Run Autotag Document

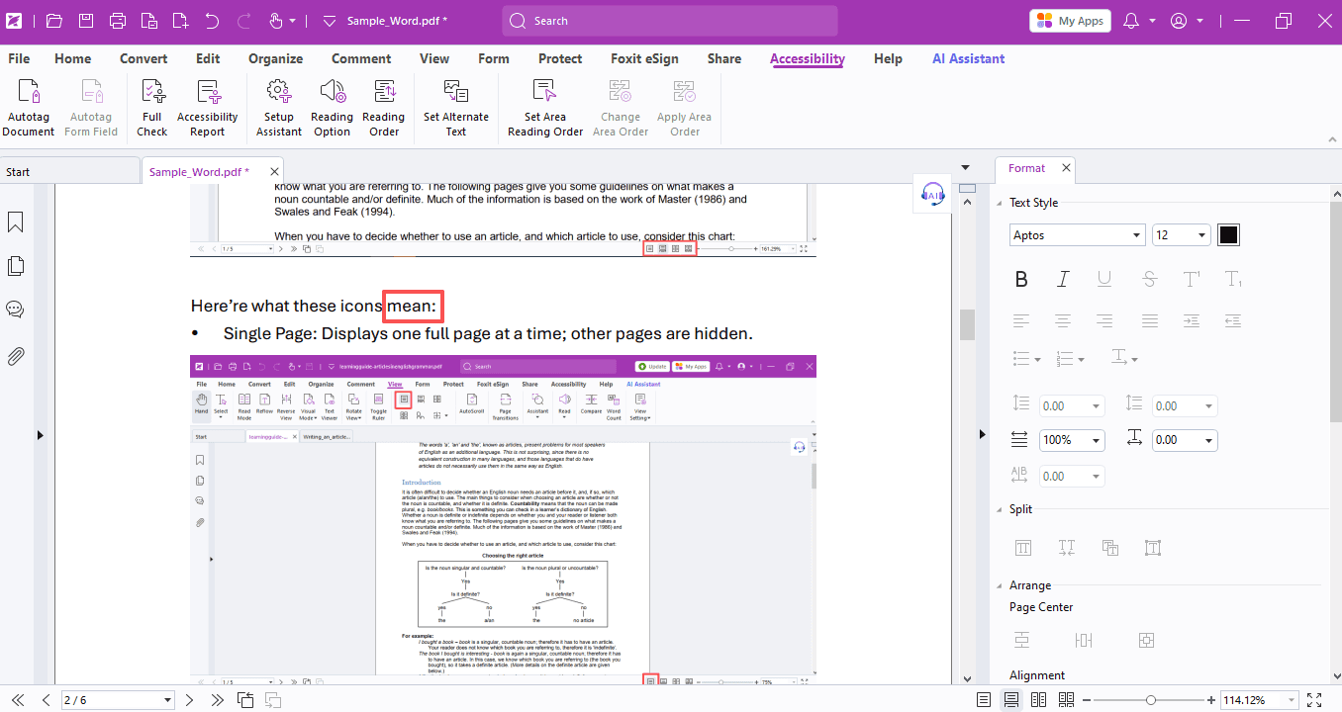coord(29,109)
